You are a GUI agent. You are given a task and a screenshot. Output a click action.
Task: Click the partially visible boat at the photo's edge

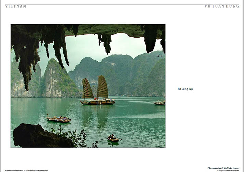pos(159,103)
